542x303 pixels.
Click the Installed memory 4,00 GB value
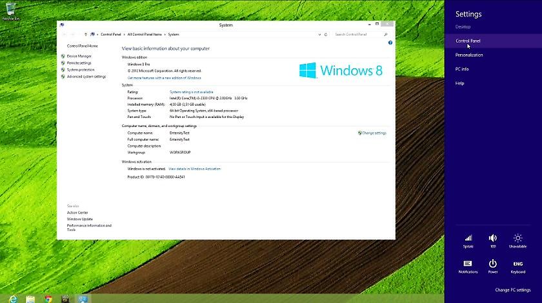188,104
